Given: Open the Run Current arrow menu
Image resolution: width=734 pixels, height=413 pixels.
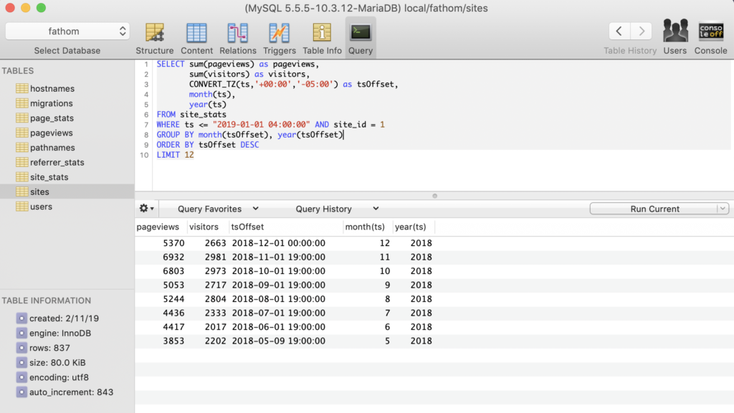Looking at the screenshot, I should click(x=723, y=209).
